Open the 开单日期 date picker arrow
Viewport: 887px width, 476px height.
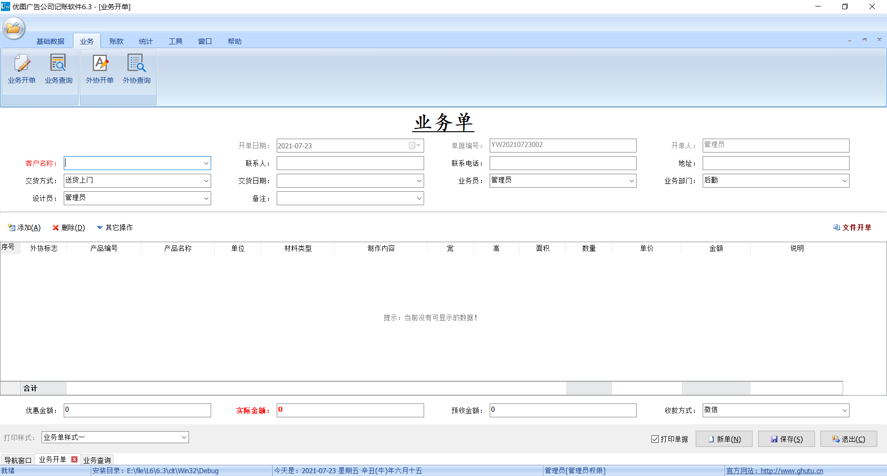coord(419,146)
